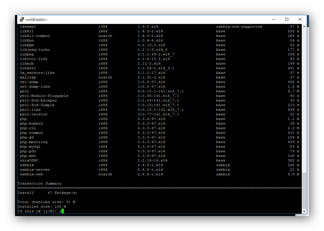Click the empty scrollbar track above the thumb

point(304,95)
